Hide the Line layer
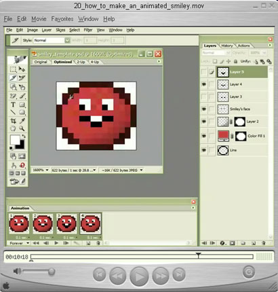The image size is (278, 292). coord(204,150)
